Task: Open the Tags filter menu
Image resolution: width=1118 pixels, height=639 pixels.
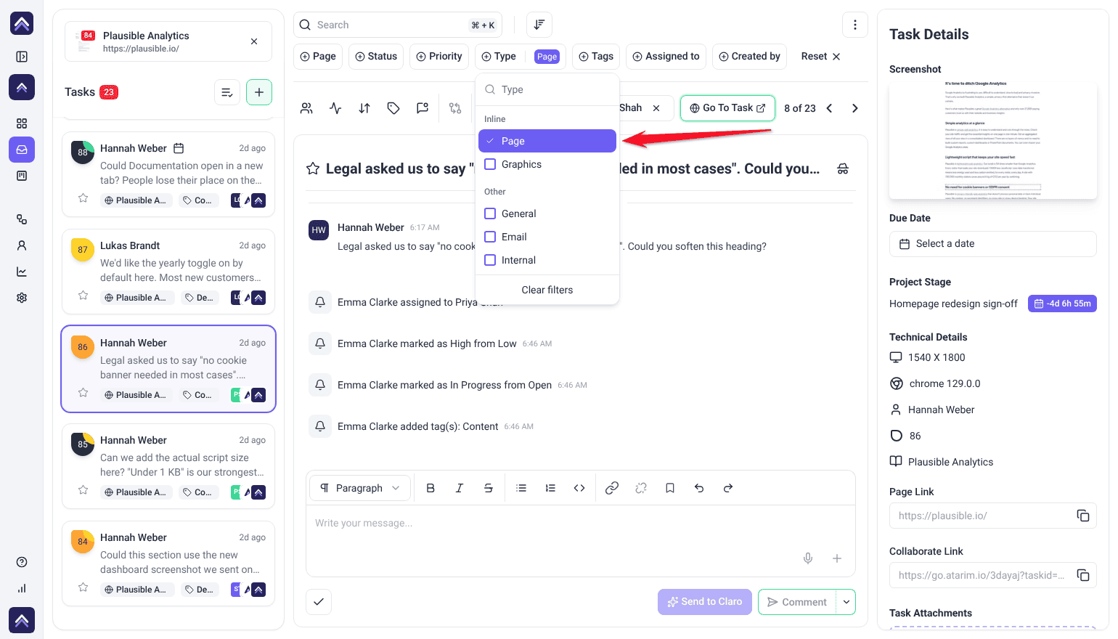Action: pos(596,56)
